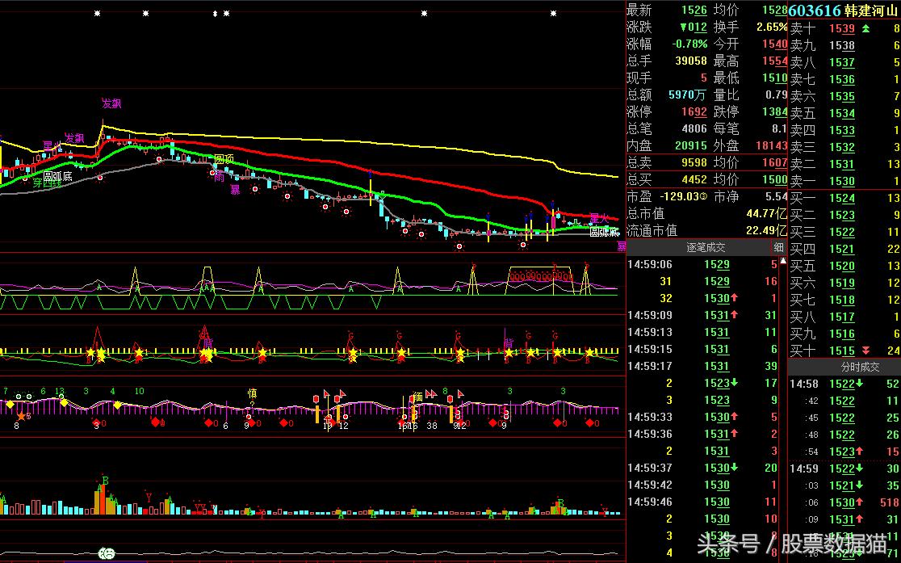Image resolution: width=901 pixels, height=563 pixels.
Task: Click the 细 detail button
Action: pos(778,247)
